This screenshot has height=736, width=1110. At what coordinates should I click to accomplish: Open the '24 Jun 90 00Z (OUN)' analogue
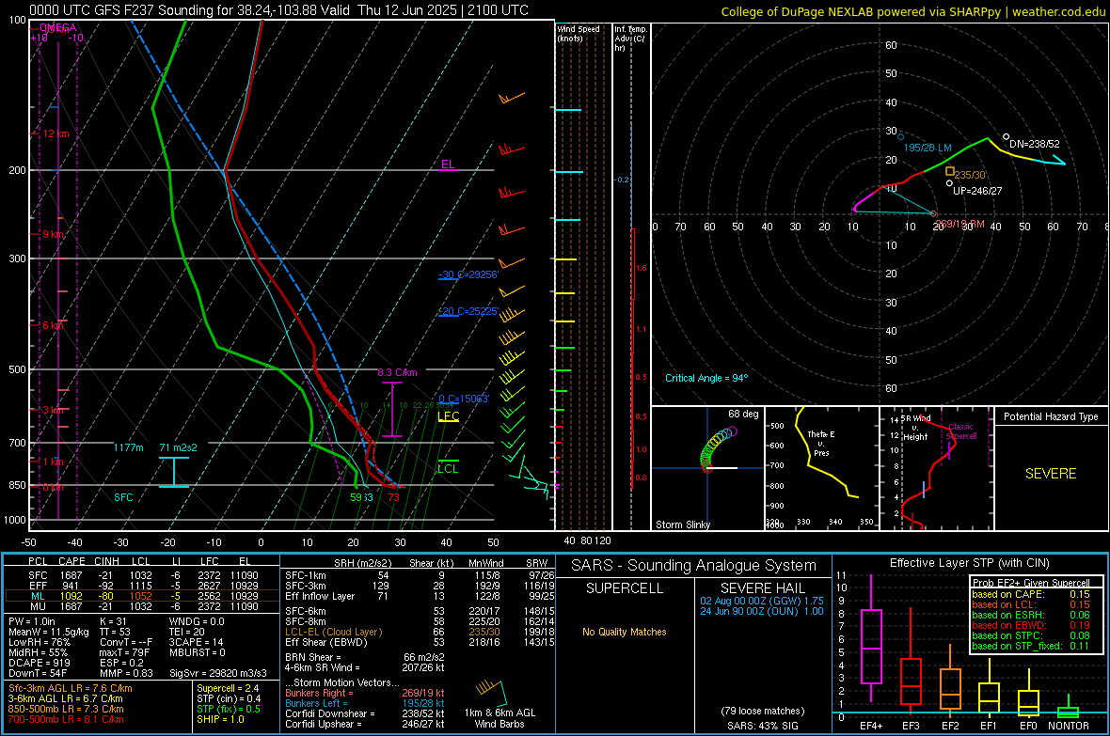point(762,611)
